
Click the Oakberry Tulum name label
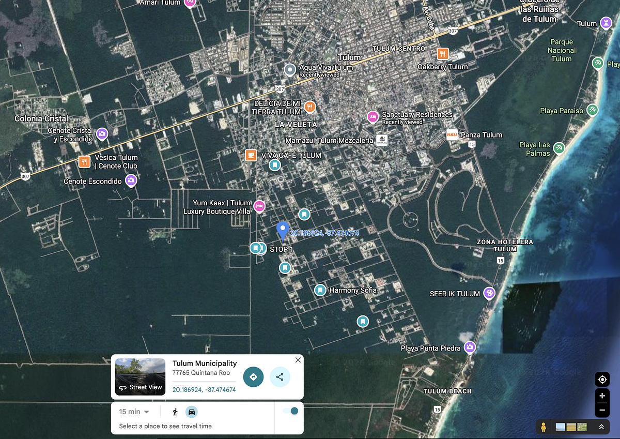(x=443, y=67)
